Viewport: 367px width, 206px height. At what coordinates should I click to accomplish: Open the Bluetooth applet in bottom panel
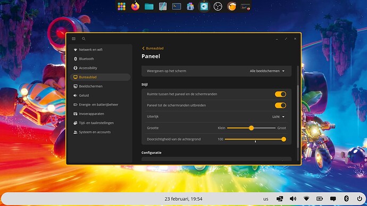(x=346, y=199)
